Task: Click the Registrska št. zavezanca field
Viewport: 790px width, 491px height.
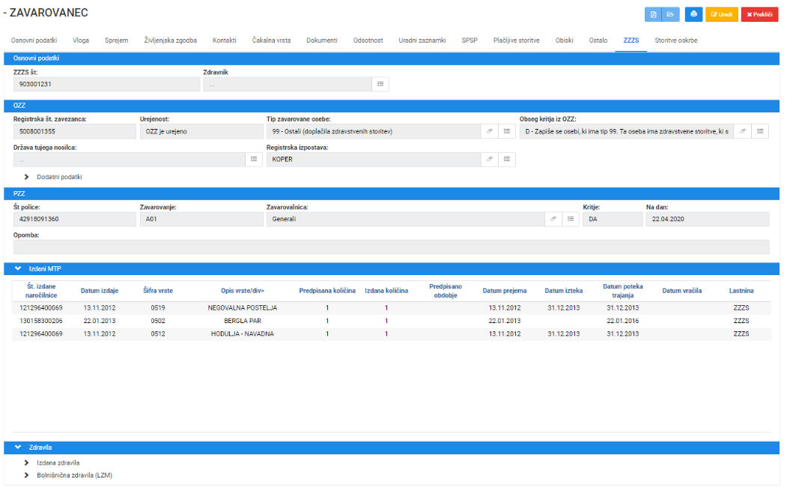Action: click(75, 131)
